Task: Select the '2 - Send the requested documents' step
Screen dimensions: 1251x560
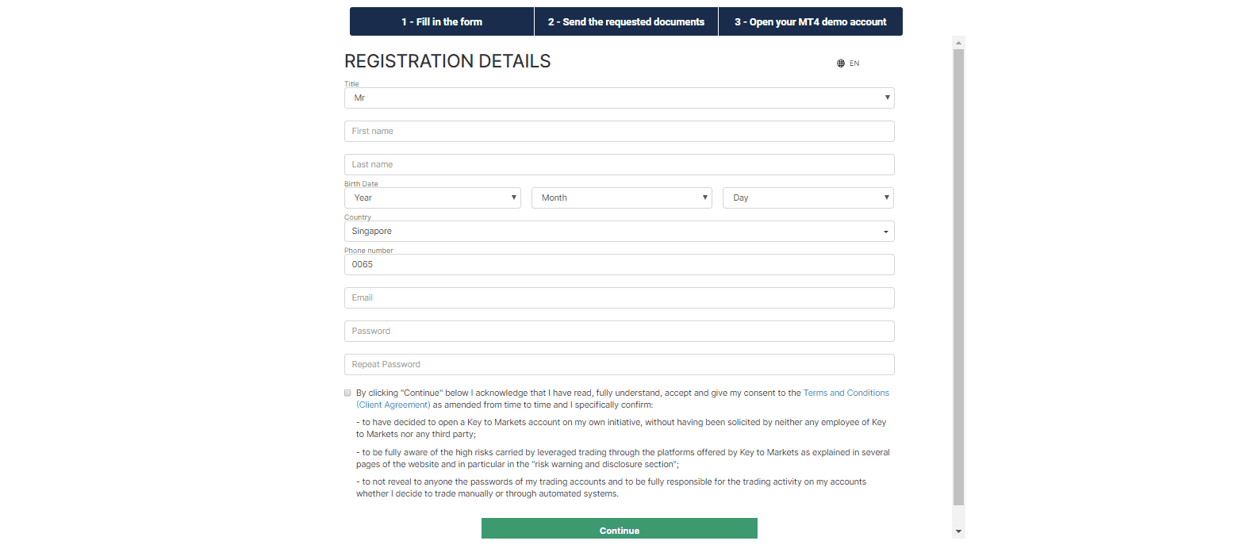Action: (626, 21)
